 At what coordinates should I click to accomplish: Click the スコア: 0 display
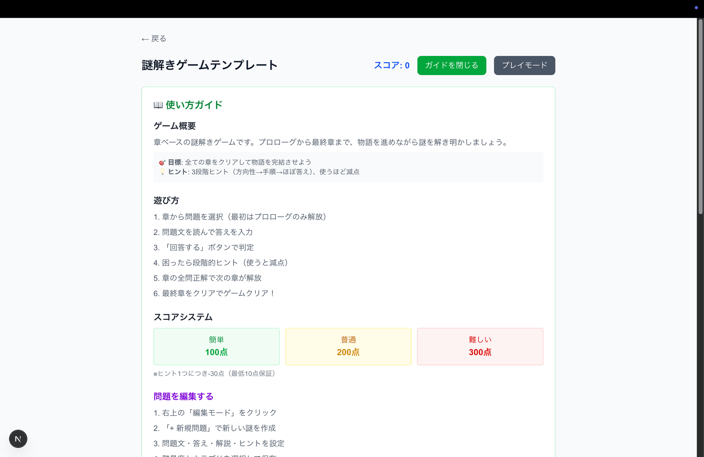point(392,65)
